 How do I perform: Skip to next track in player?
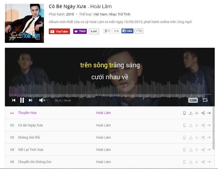tap(30, 100)
